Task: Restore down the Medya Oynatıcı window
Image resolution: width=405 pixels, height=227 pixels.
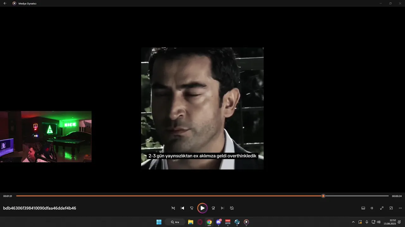Action: [x=390, y=3]
